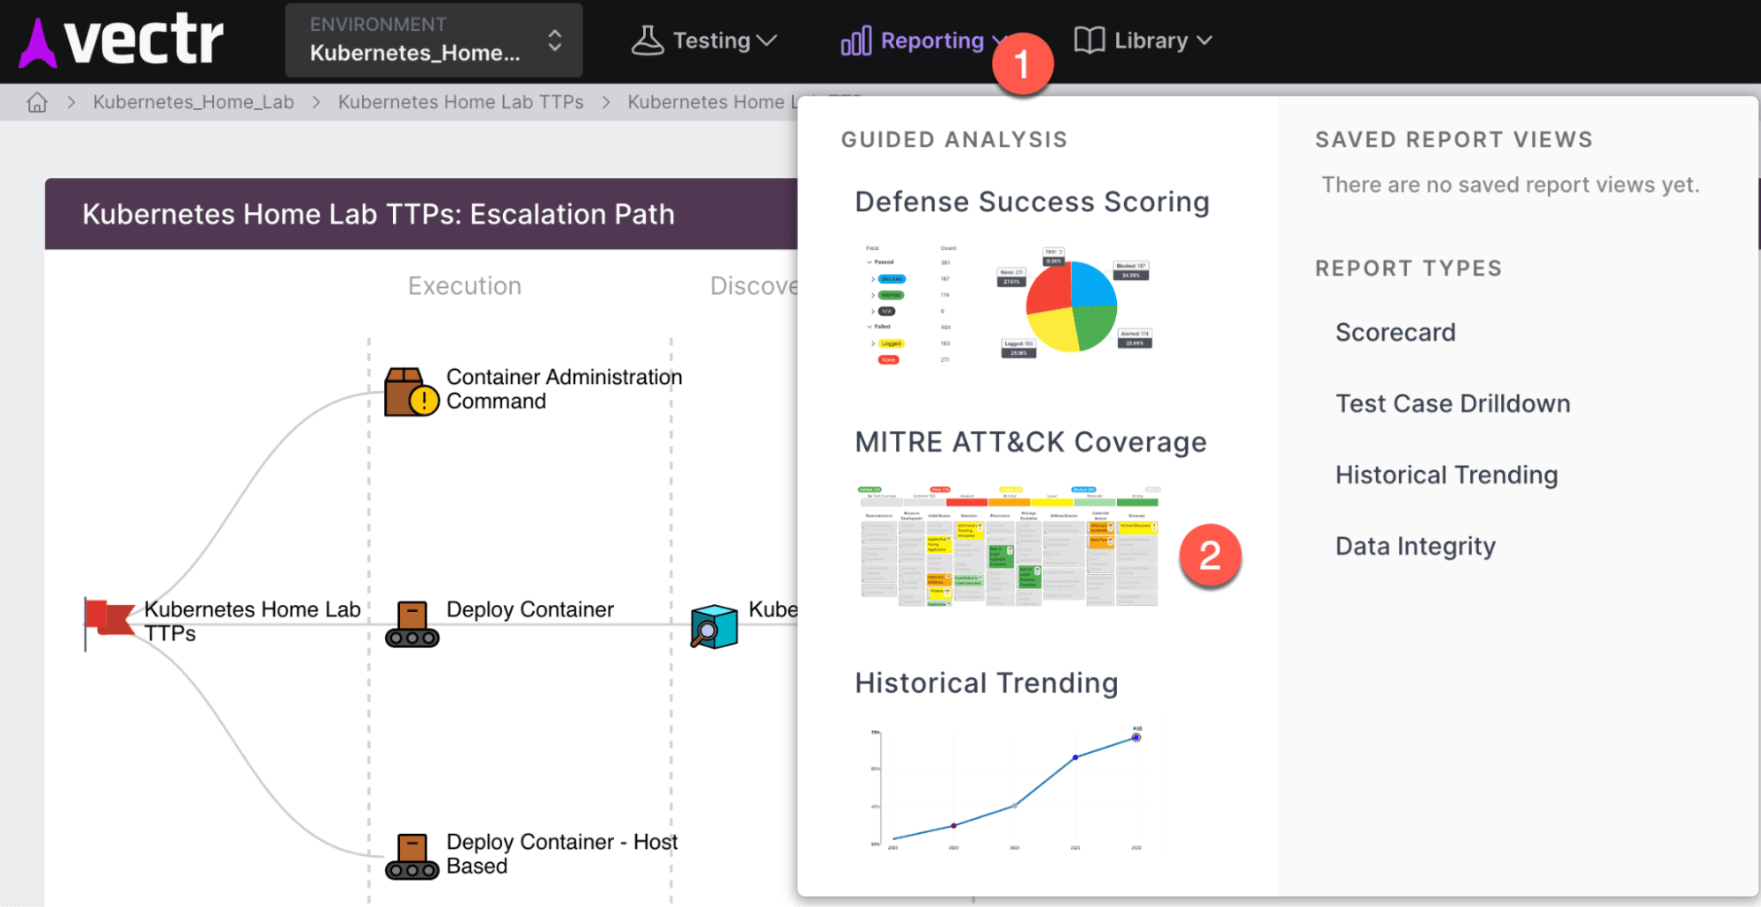Go to home via breadcrumb house icon
The width and height of the screenshot is (1761, 907).
coord(37,102)
